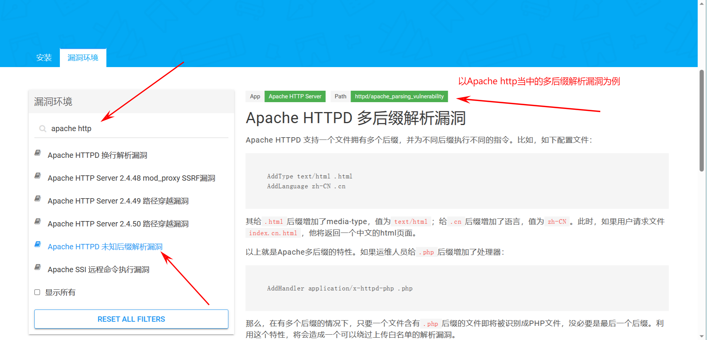Click the gray App label tag
This screenshot has width=707, height=340.
tap(255, 96)
